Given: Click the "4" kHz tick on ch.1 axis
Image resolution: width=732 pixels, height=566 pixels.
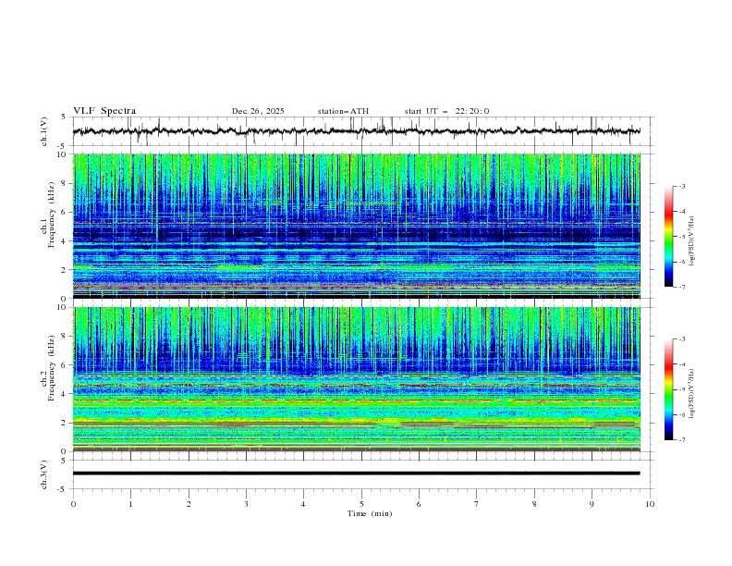Looking at the screenshot, I should tap(66, 241).
